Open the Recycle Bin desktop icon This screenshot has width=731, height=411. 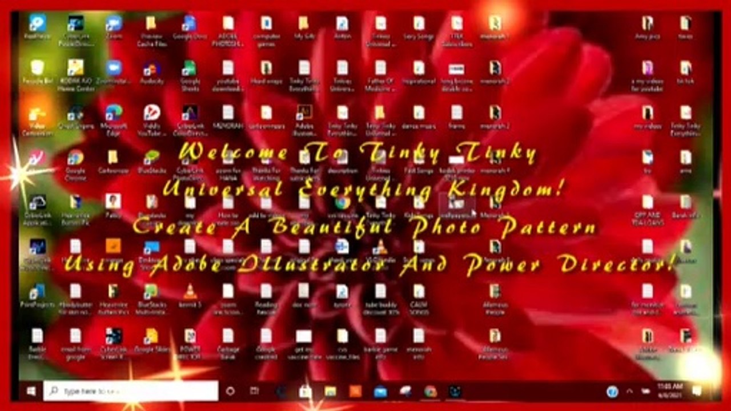38,72
